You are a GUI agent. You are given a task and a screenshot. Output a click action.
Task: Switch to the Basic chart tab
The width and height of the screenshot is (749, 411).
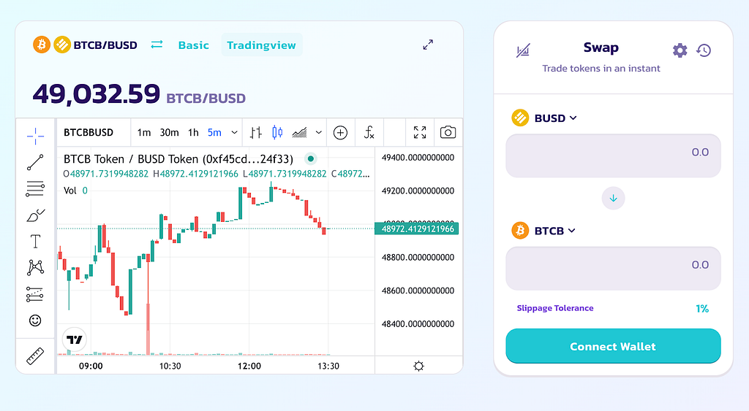coord(193,45)
